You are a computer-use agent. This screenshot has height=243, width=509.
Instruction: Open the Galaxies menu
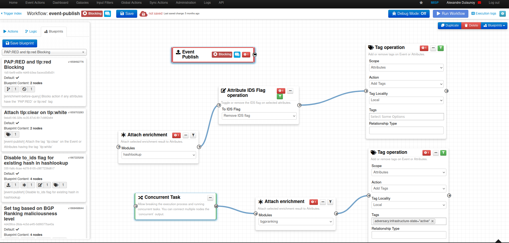[82, 3]
